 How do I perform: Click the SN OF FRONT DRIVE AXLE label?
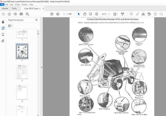tap(139, 114)
